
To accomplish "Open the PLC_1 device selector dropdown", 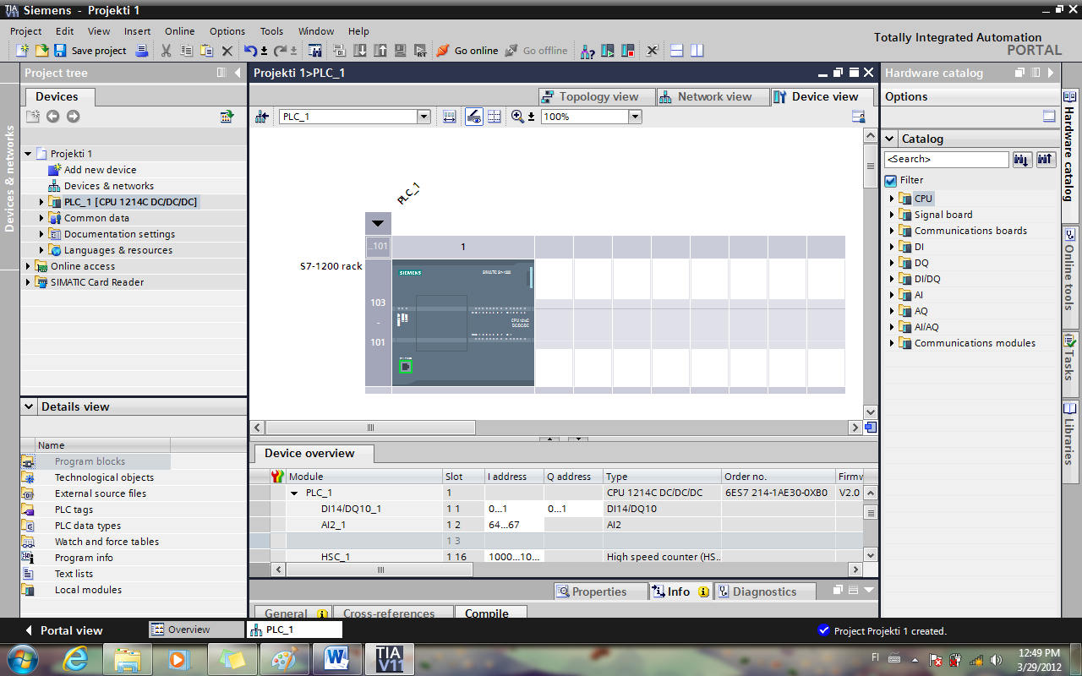I will 424,117.
